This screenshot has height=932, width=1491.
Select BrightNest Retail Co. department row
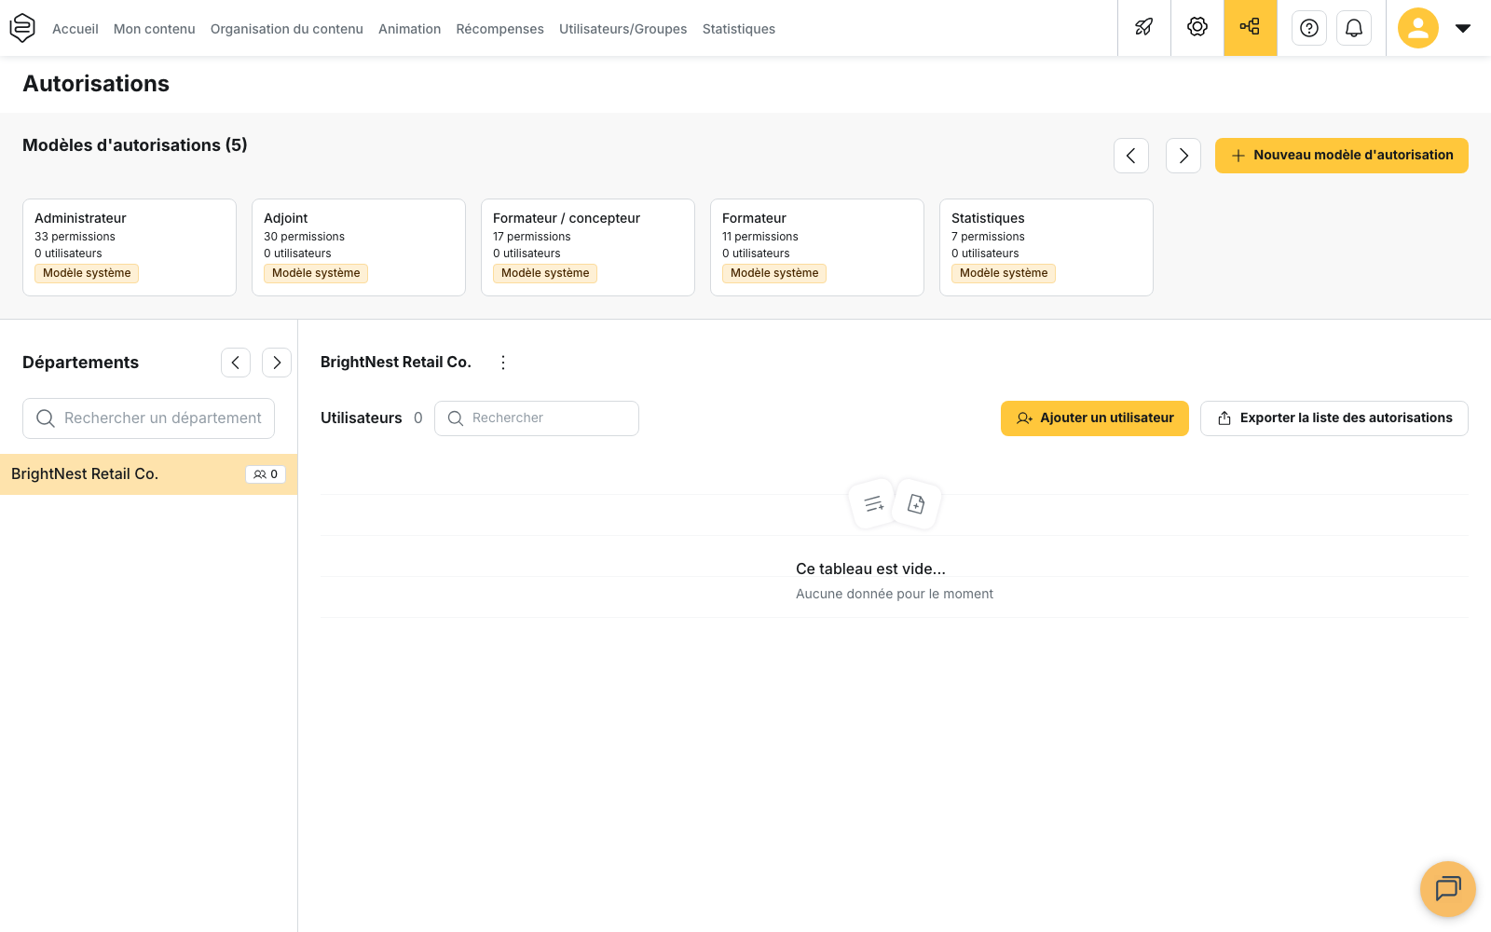point(148,474)
